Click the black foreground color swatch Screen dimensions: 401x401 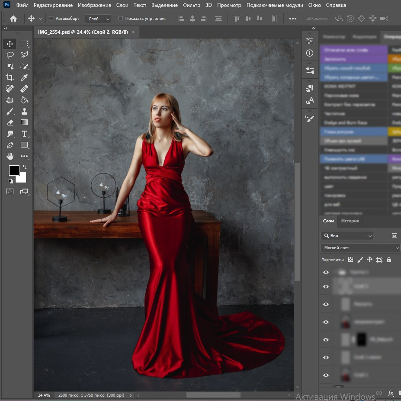tap(14, 170)
